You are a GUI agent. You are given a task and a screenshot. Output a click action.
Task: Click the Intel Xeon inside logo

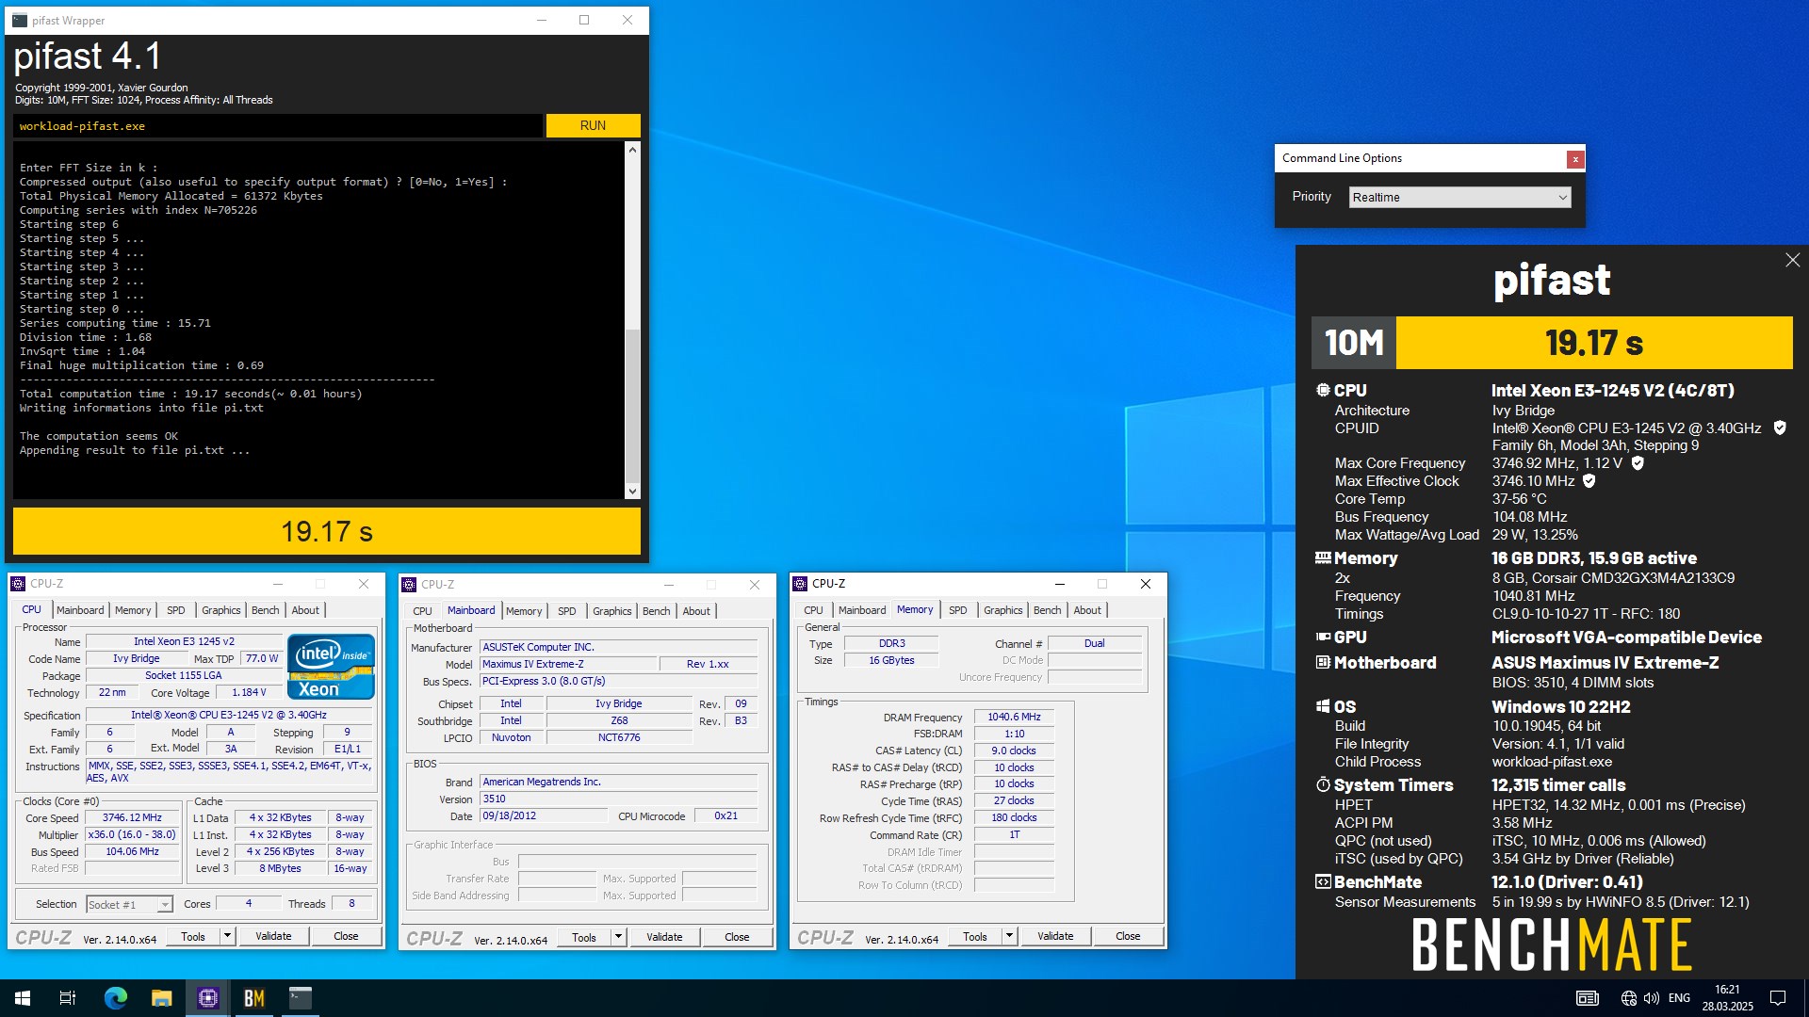point(331,667)
